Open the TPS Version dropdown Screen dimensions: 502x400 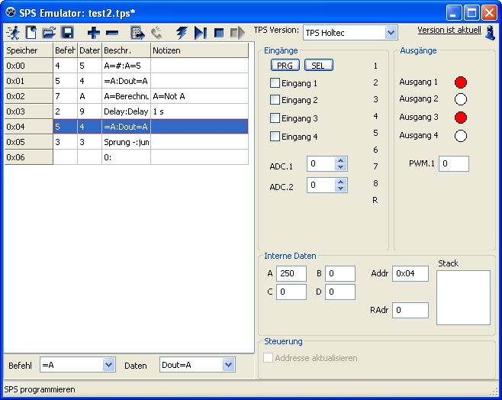pyautogui.click(x=391, y=32)
